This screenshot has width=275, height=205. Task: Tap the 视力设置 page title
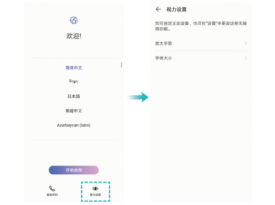(177, 9)
